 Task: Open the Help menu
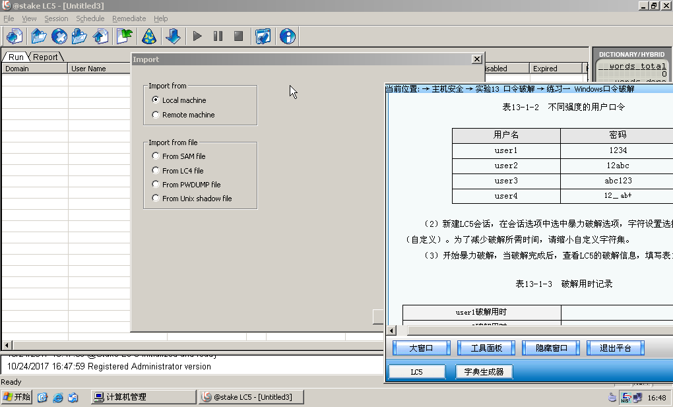(161, 18)
